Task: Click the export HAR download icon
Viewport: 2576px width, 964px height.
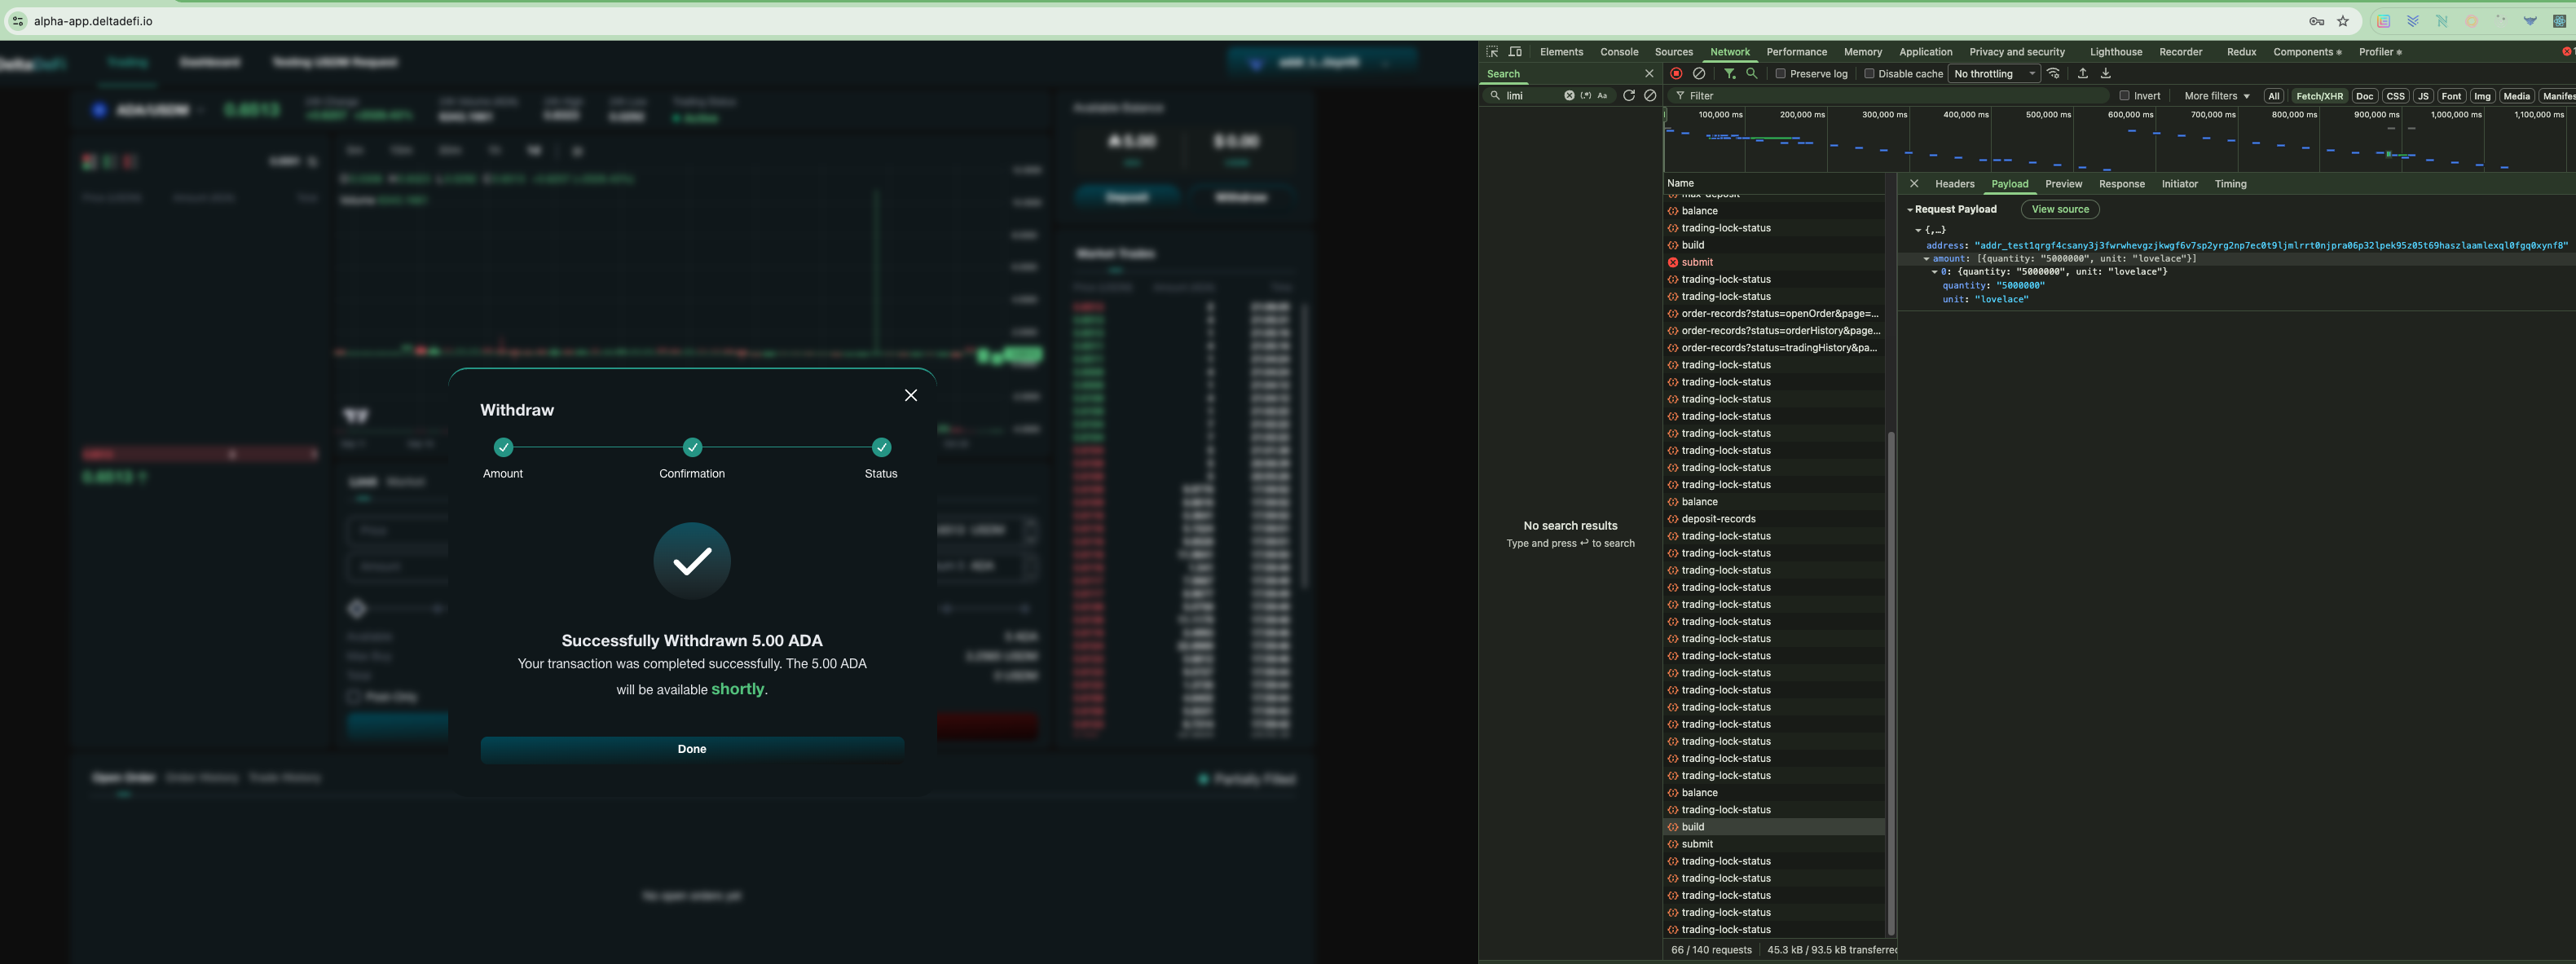Action: point(2105,74)
